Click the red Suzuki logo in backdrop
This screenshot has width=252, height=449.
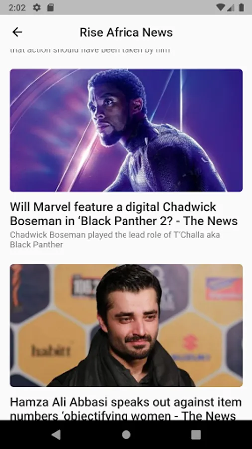coord(191,342)
